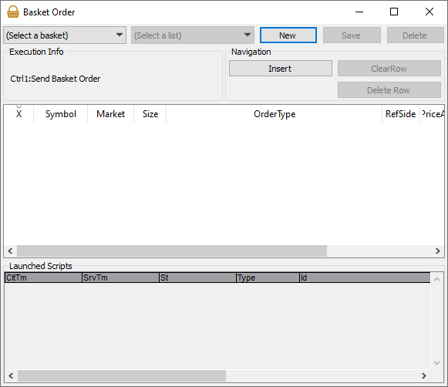Click the Launched Scripts horizontal scrollbar thumb
Viewport: 448px width, 387px height.
tap(122, 375)
